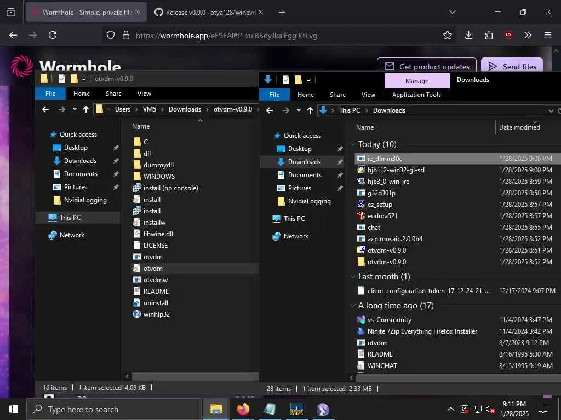
Task: Click the taskbar search box
Action: 113,409
